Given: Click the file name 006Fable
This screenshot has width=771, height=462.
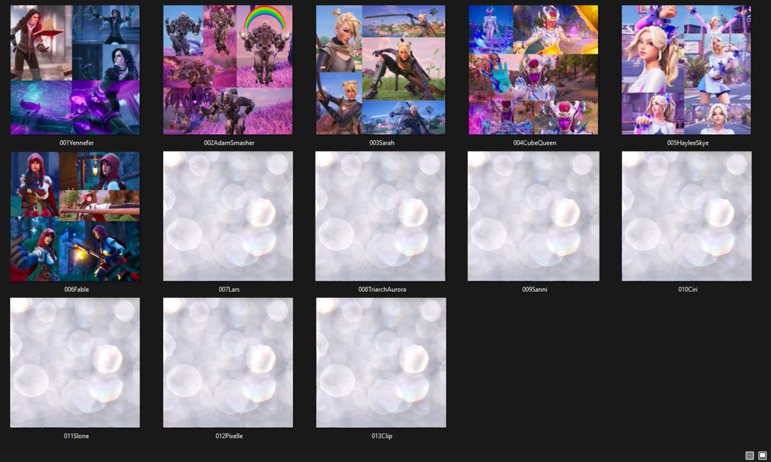Looking at the screenshot, I should tap(76, 289).
